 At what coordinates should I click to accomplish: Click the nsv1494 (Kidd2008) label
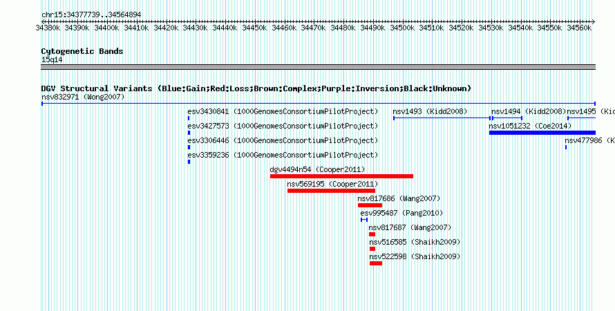tap(529, 111)
